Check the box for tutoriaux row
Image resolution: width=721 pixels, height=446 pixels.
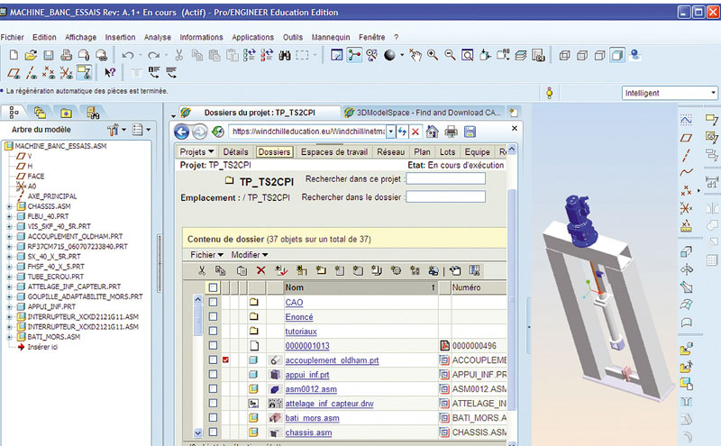pyautogui.click(x=213, y=331)
